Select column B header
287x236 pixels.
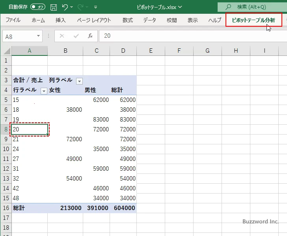[x=65, y=51]
